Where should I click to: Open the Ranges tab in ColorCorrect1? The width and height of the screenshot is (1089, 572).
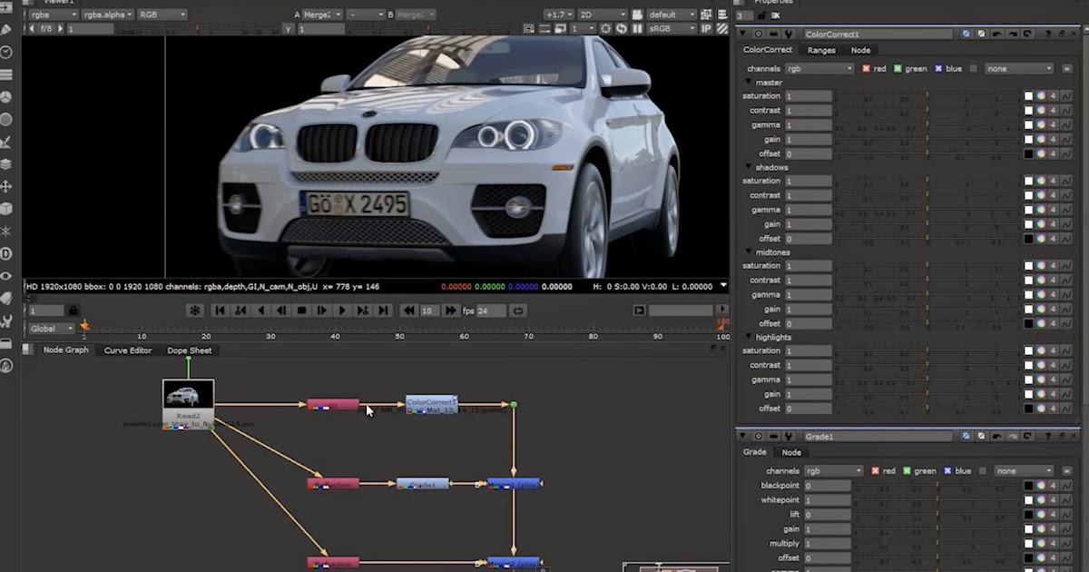tap(821, 50)
